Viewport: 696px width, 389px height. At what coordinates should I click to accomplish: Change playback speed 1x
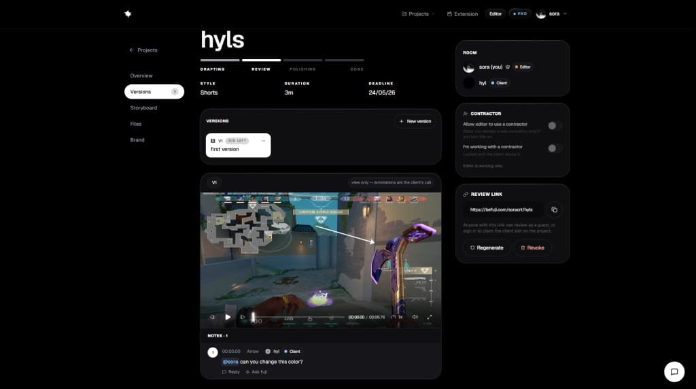tap(397, 317)
